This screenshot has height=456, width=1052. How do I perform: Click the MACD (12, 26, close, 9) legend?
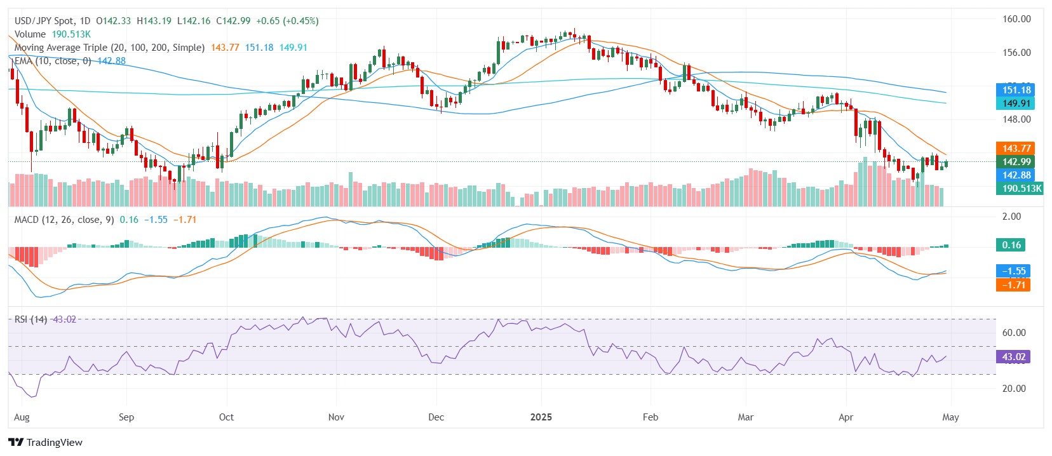64,220
